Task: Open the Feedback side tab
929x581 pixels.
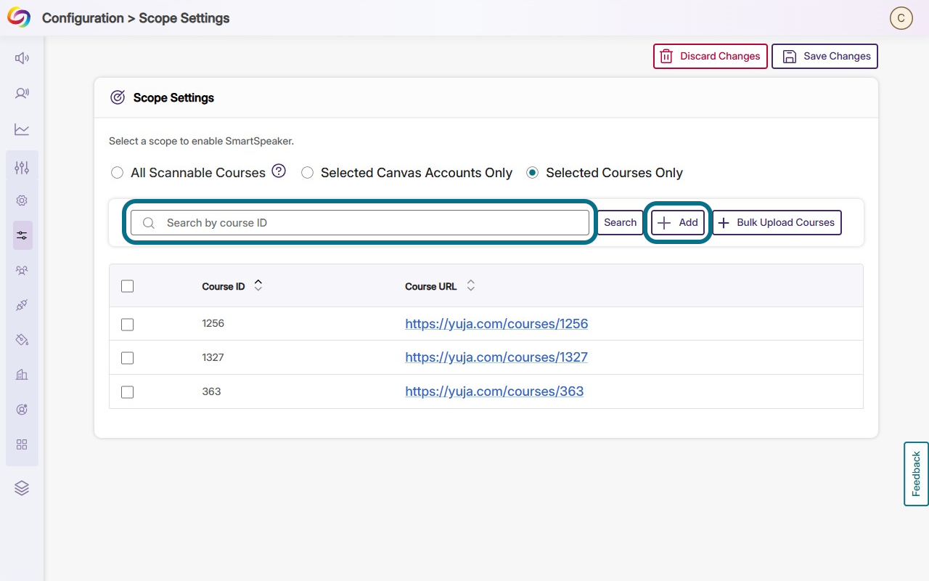Action: (x=916, y=474)
